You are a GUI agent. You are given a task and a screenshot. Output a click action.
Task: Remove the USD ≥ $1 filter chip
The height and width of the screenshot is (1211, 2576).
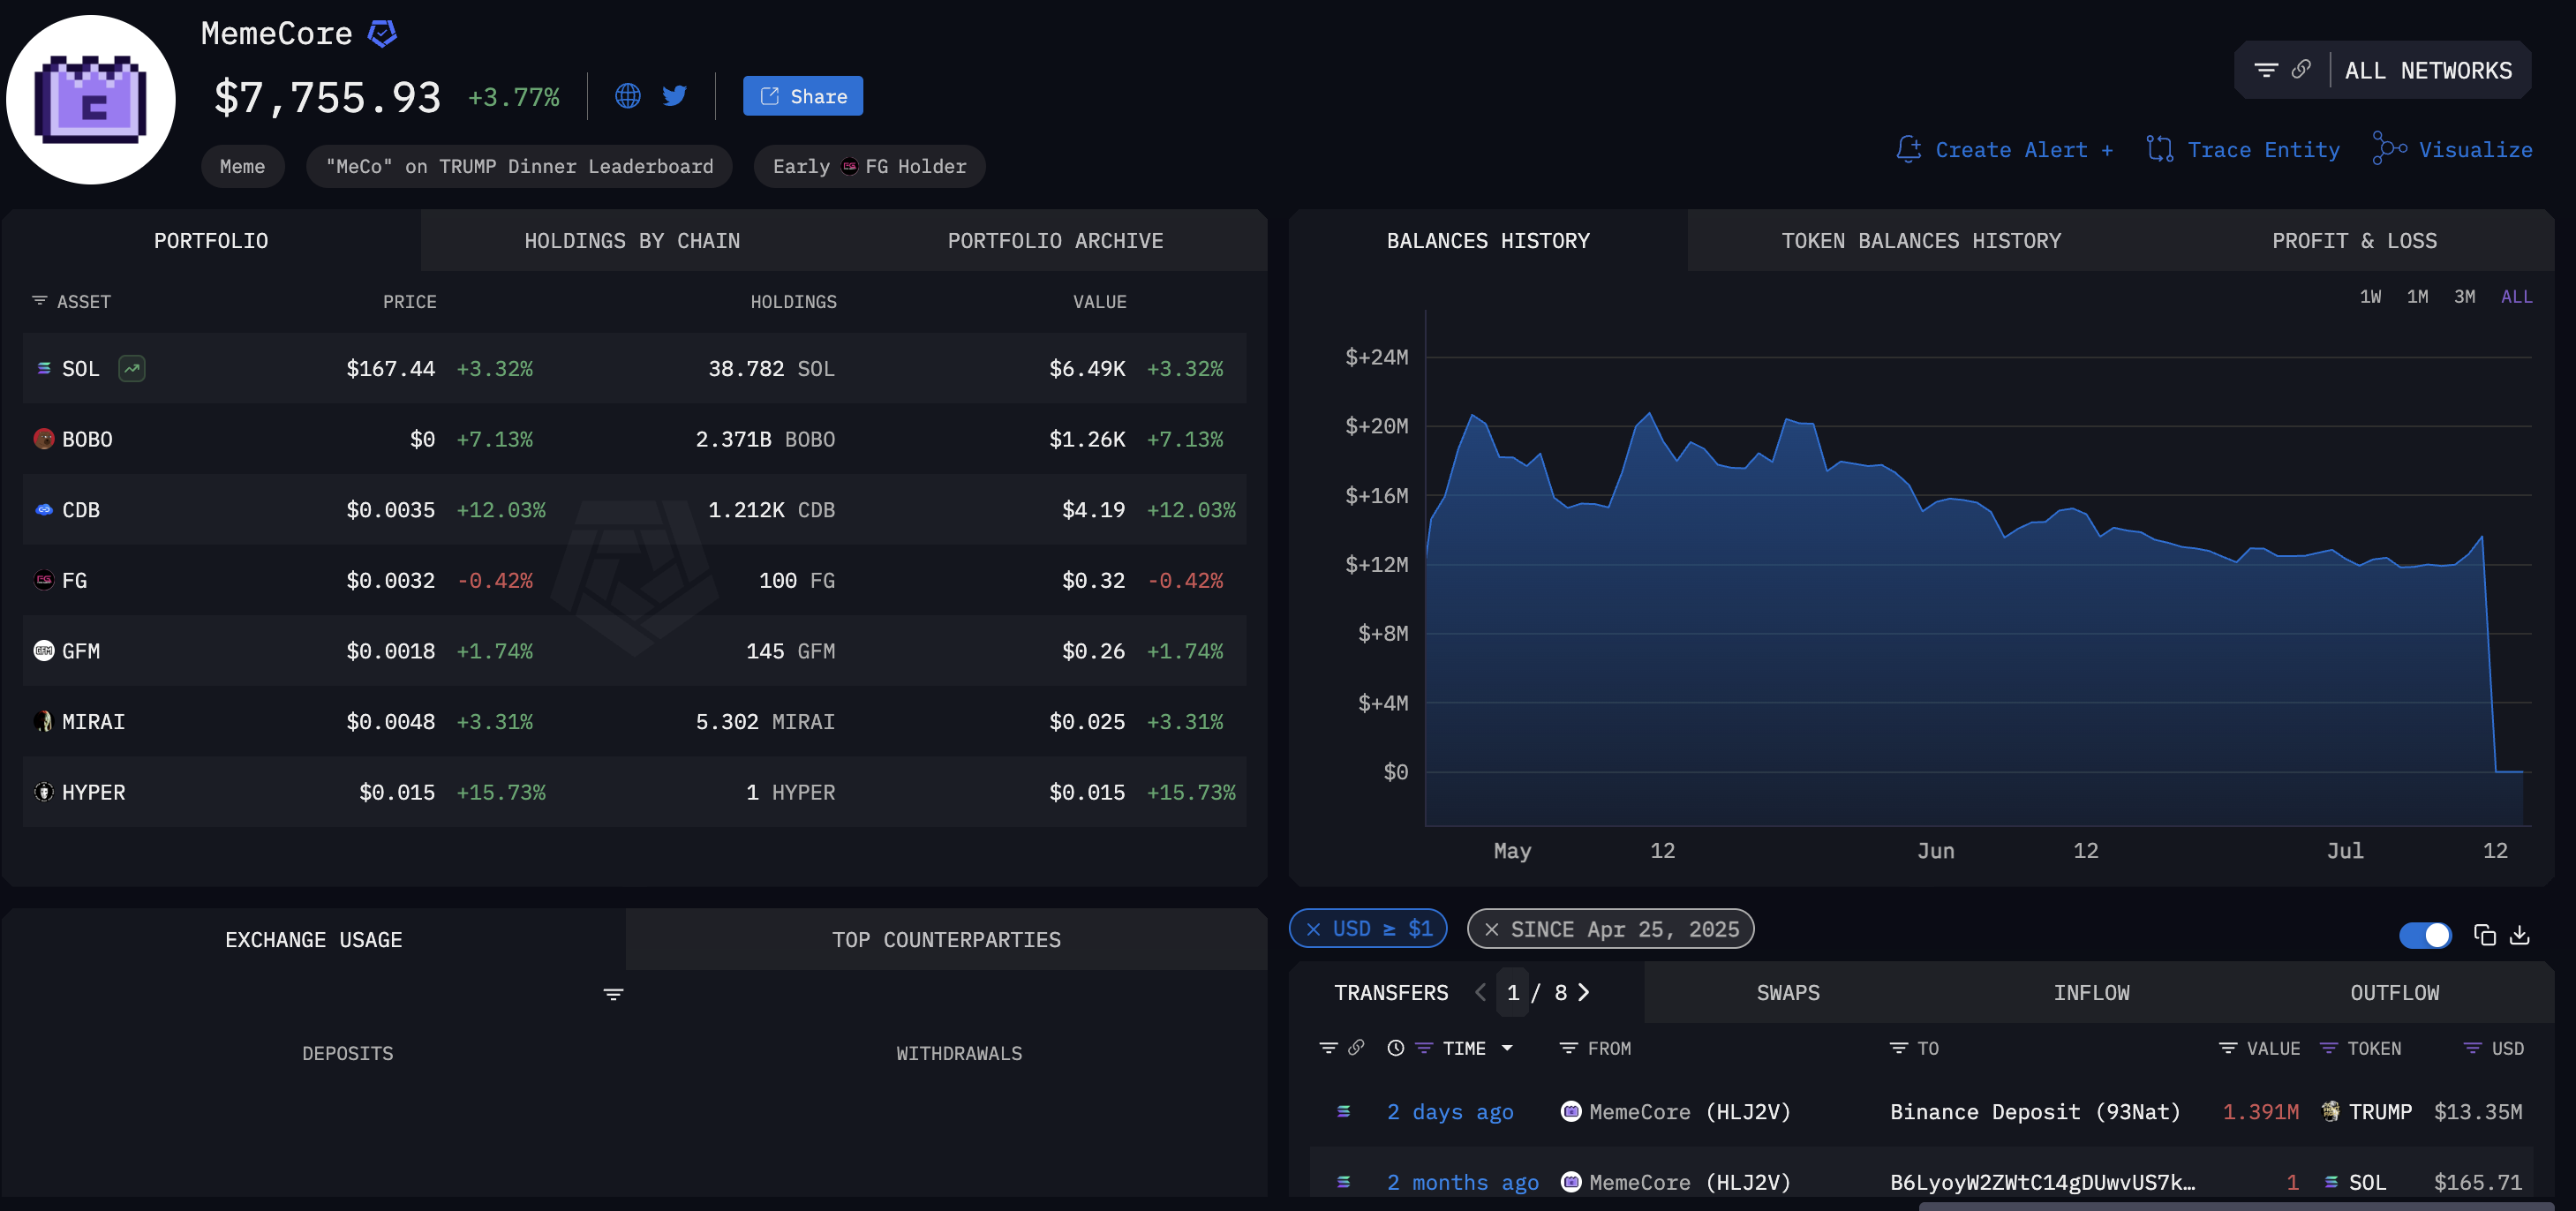pyautogui.click(x=1313, y=929)
